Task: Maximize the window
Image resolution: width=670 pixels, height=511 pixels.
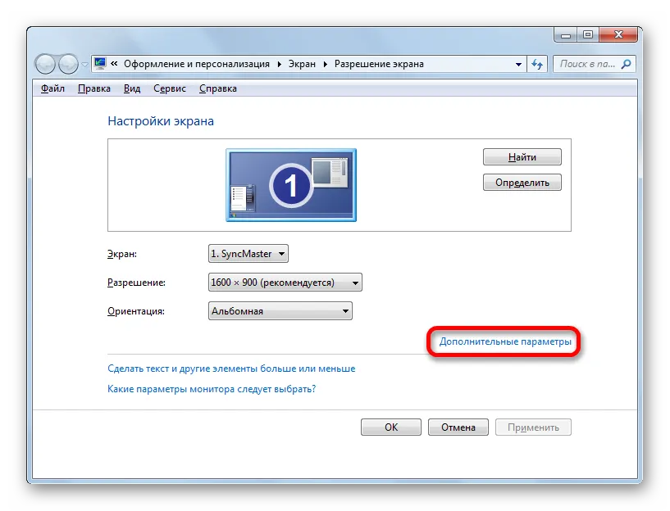Action: pyautogui.click(x=588, y=34)
